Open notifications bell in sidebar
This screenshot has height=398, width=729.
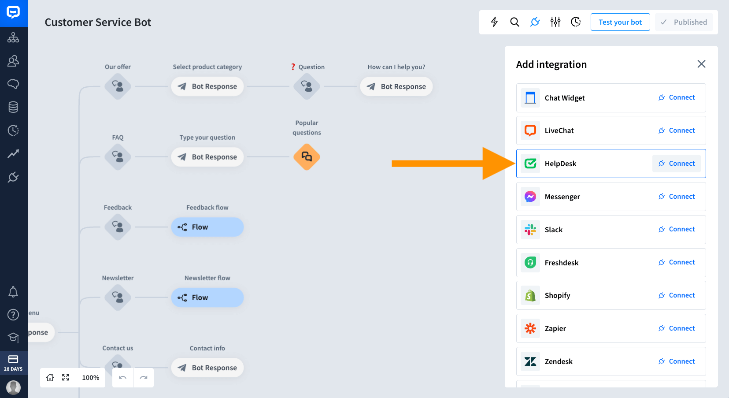pyautogui.click(x=13, y=292)
